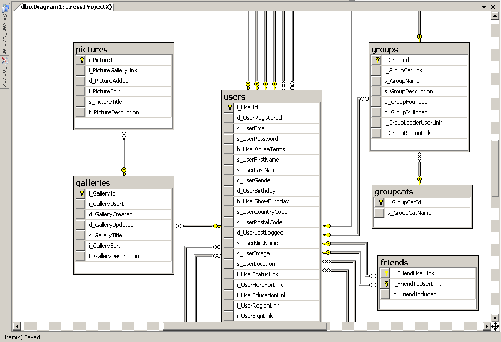Click the horizontal scrollbar left arrow
This screenshot has width=501, height=342.
(x=17, y=326)
